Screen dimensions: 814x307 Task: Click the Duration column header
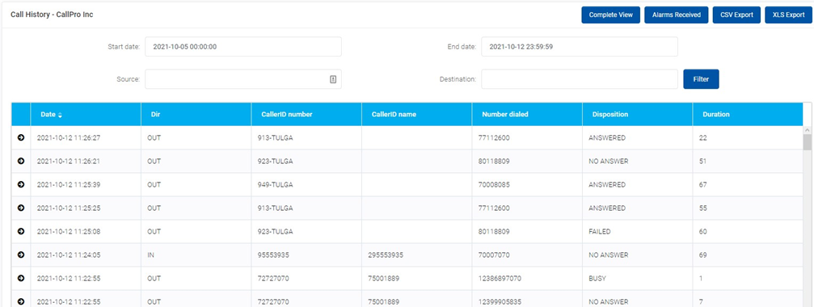(x=748, y=115)
